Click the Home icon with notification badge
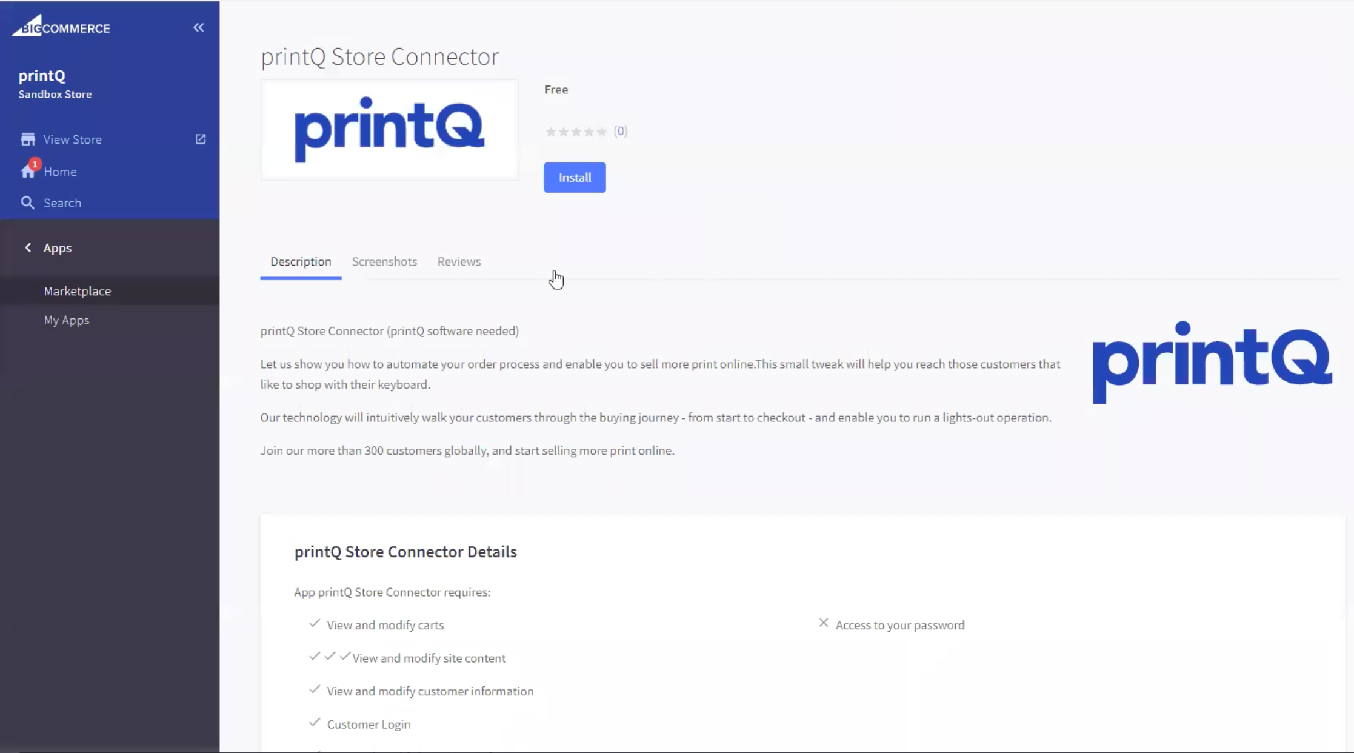Viewport: 1354px width, 753px height. [x=28, y=171]
